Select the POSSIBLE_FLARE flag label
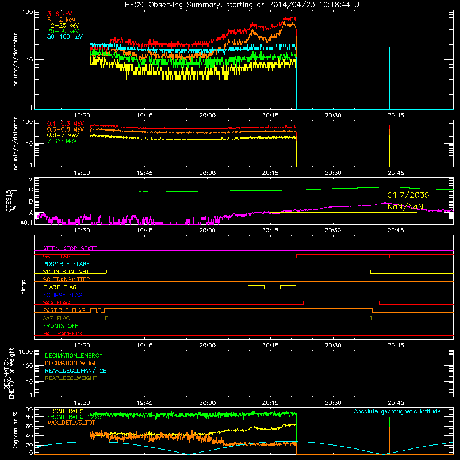 tap(66, 264)
